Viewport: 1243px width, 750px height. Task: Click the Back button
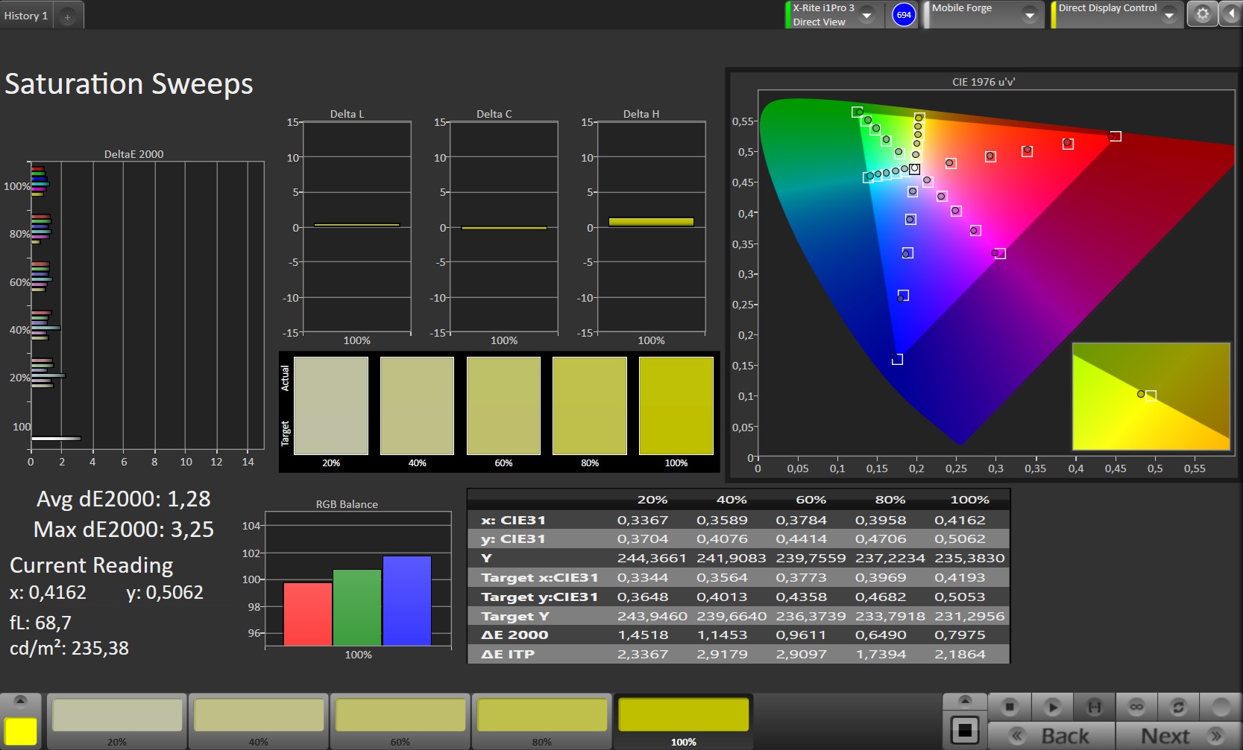coord(1051,736)
